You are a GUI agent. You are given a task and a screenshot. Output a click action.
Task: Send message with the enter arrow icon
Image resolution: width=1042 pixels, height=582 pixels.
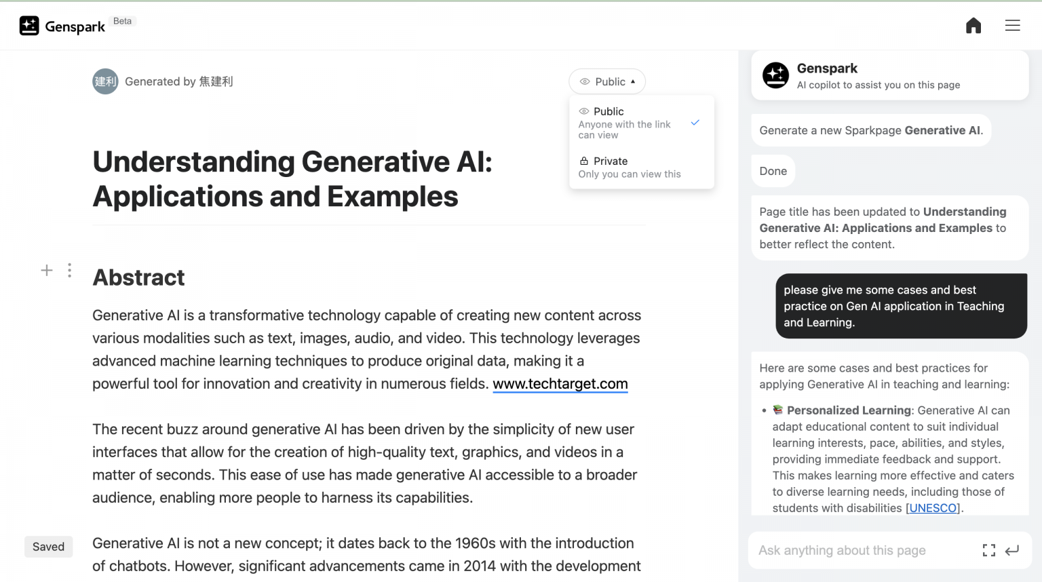coord(1012,551)
